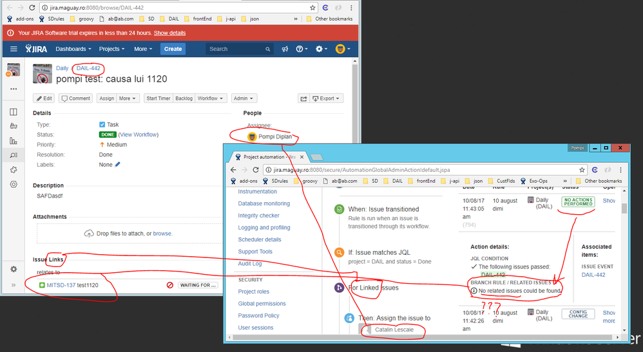This screenshot has width=643, height=352.
Task: Click the Then Assign the issue action icon
Action: coord(349,318)
